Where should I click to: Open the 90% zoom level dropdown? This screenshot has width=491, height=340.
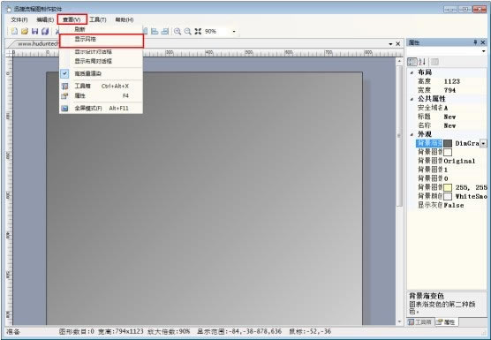click(x=234, y=31)
